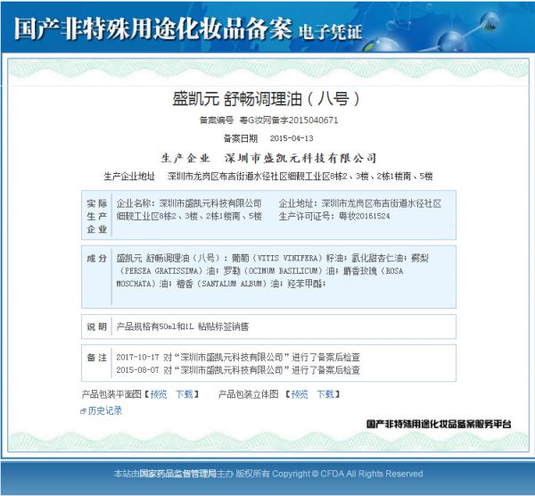This screenshot has width=535, height=496.
Task: Click 国家药品监督管理局 in the footer
Action: pos(177,474)
